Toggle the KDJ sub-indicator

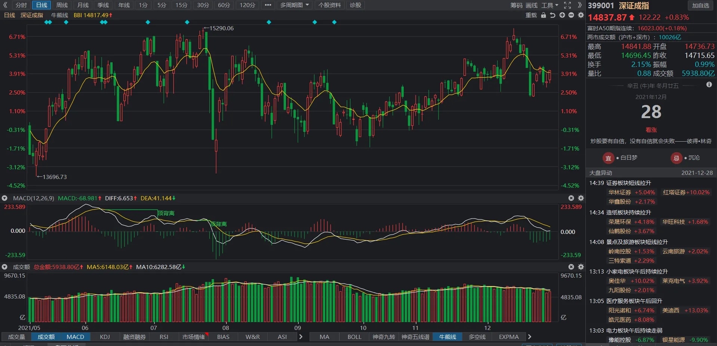(x=105, y=337)
